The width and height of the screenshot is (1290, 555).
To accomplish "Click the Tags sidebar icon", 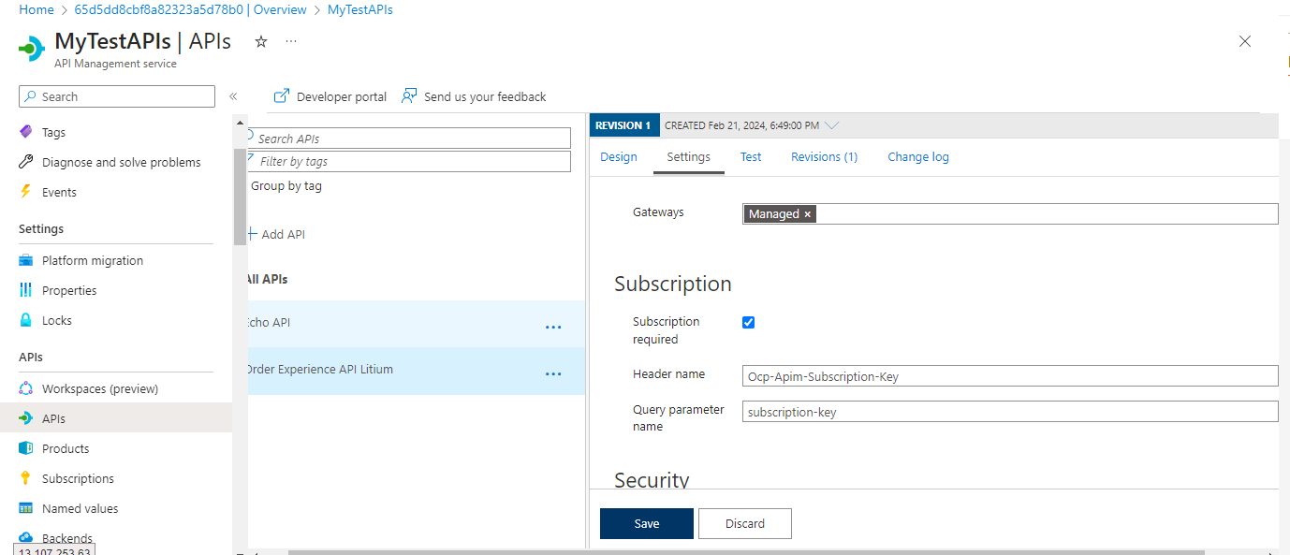I will [26, 132].
